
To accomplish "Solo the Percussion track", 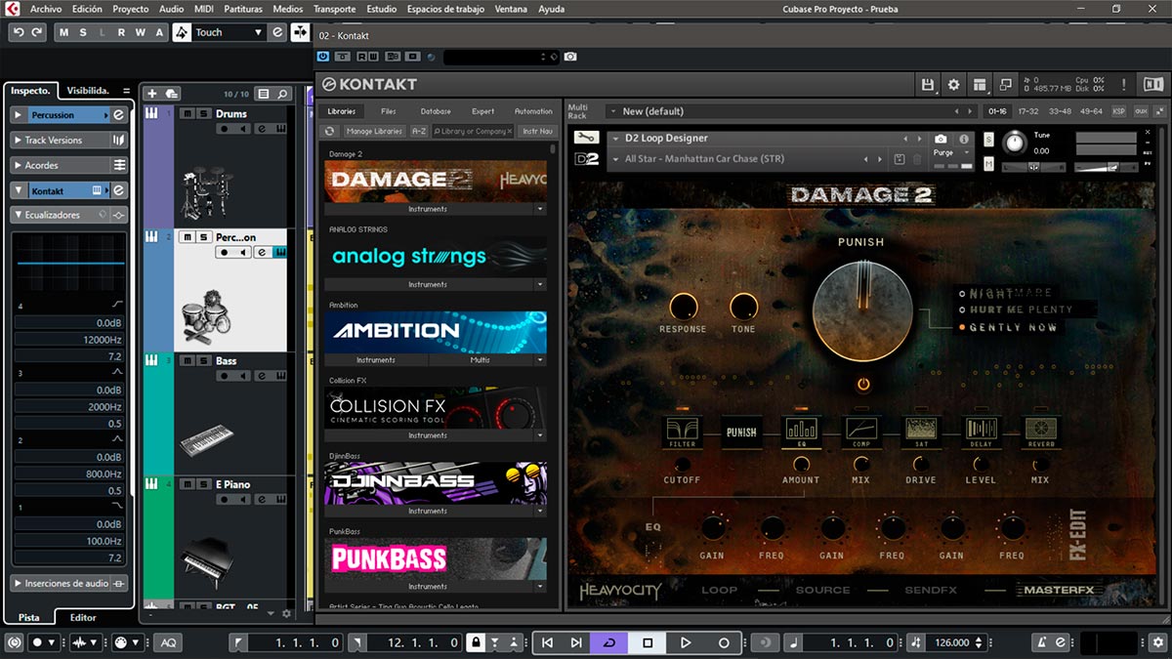I will click(x=203, y=237).
